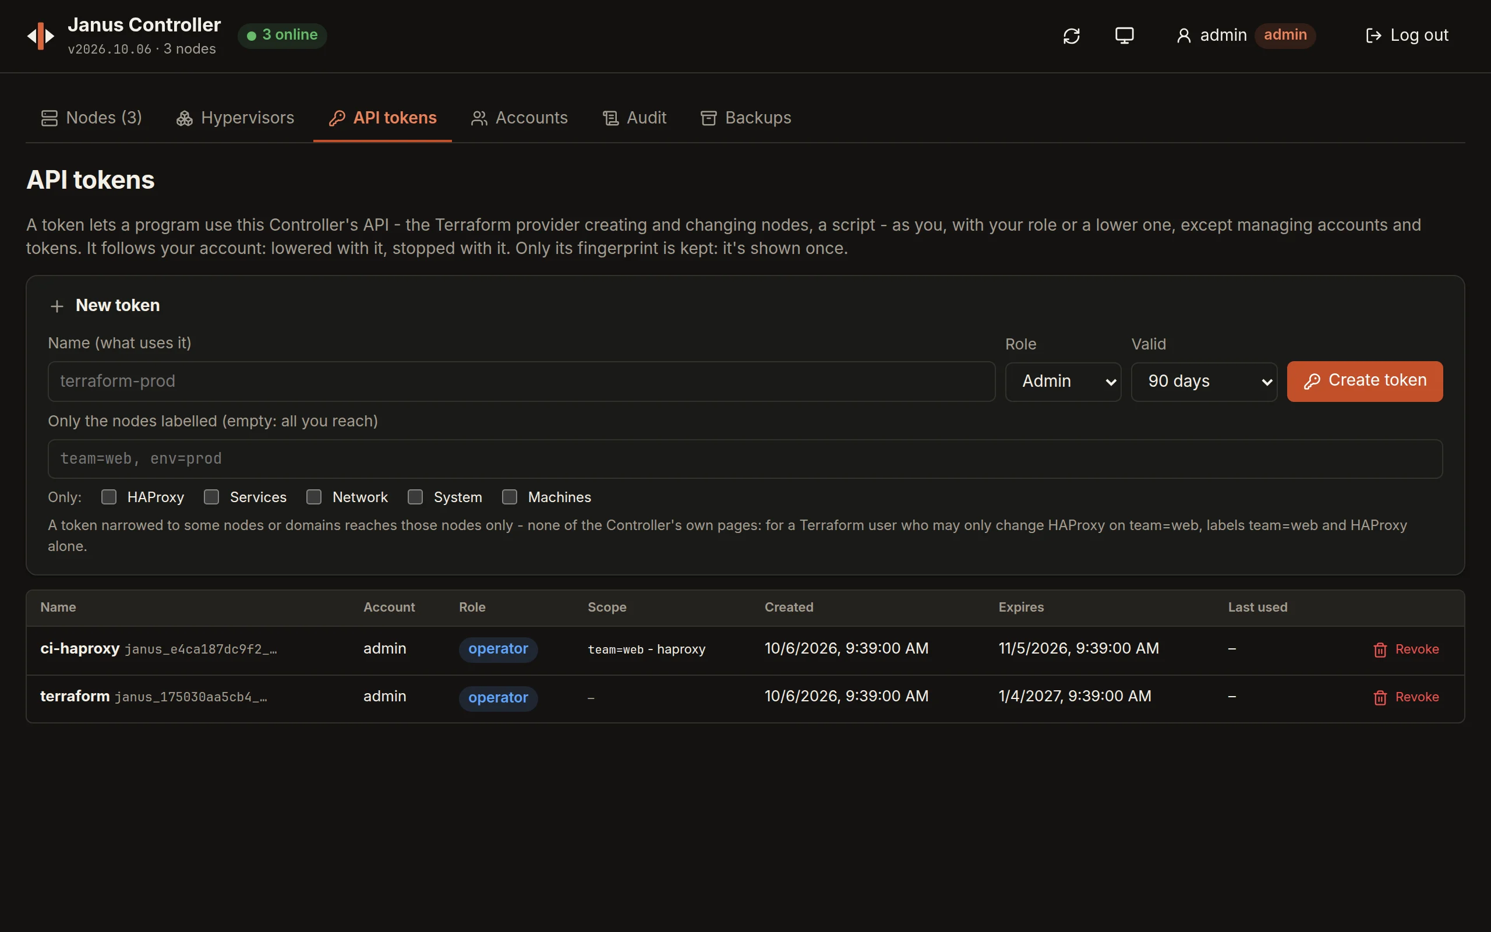Click the operator badge in ci-haproxy row
The image size is (1491, 932).
498,649
